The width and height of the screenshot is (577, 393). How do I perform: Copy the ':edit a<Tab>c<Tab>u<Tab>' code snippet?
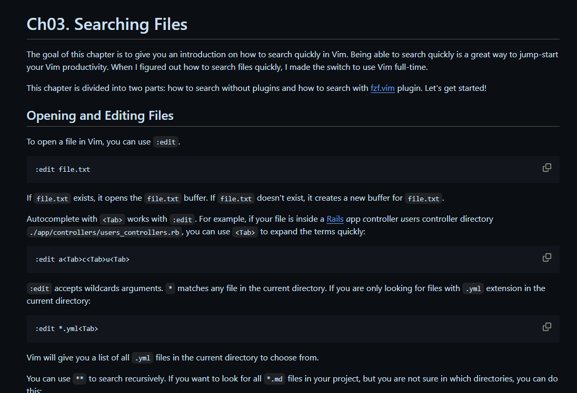547,257
